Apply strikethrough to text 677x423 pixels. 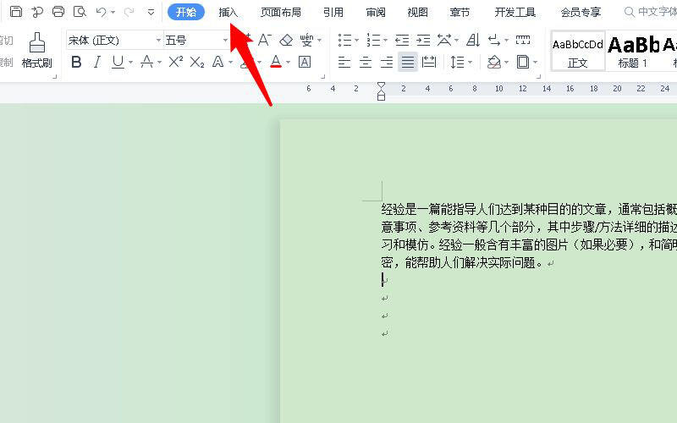click(x=146, y=62)
